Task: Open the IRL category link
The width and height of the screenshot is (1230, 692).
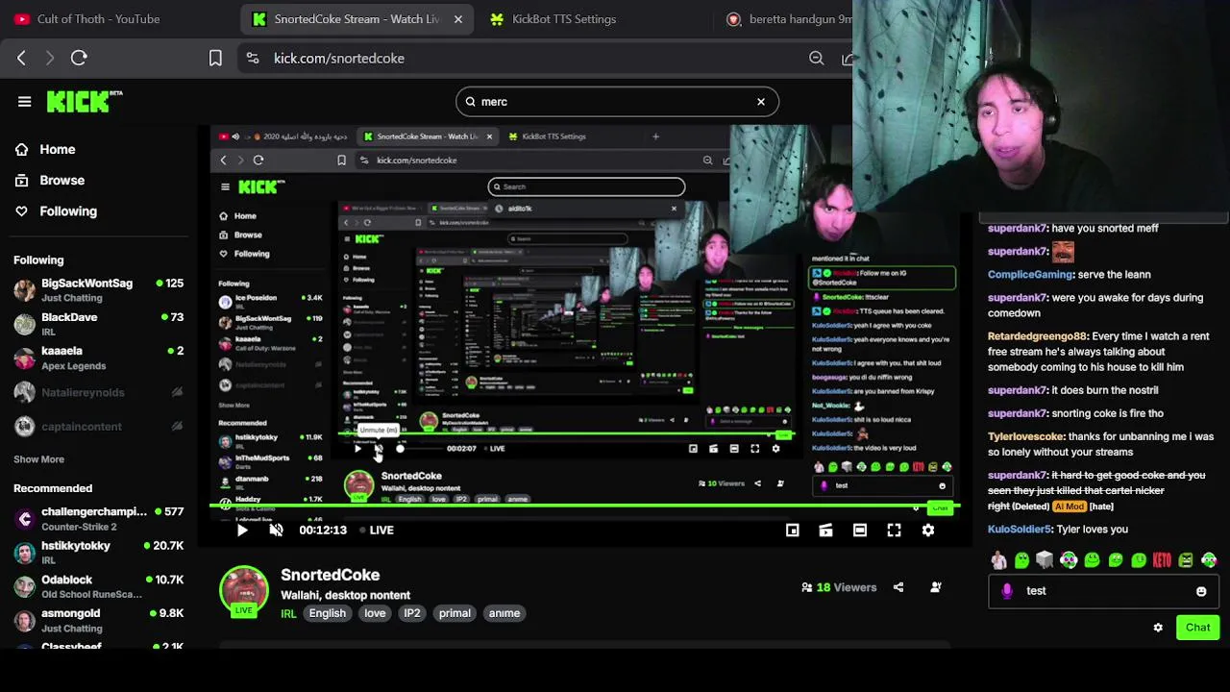Action: click(x=288, y=613)
